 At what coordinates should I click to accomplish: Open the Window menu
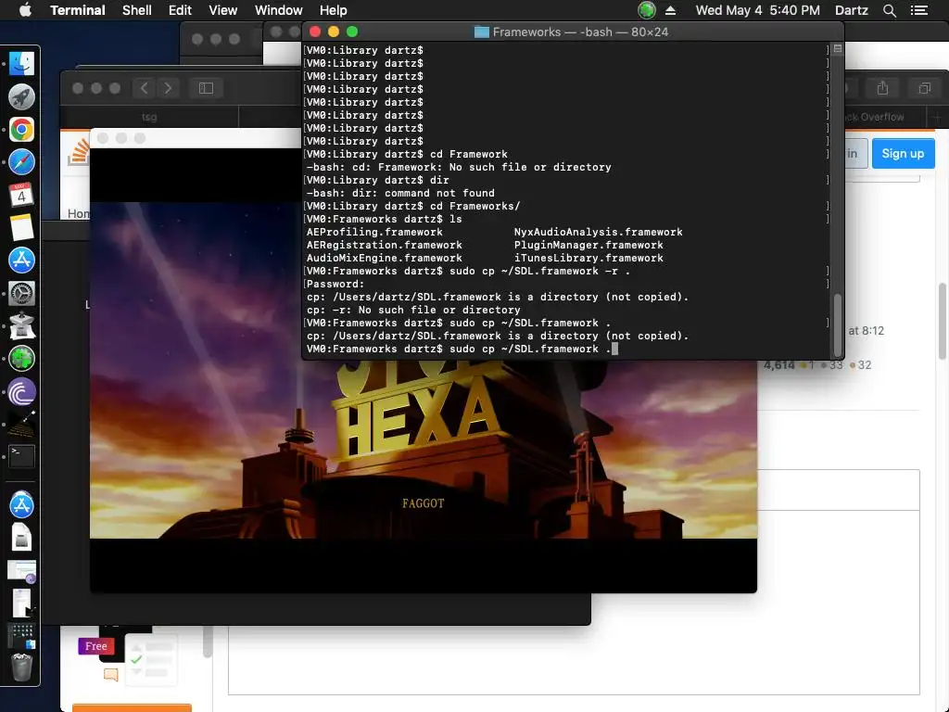pyautogui.click(x=278, y=10)
